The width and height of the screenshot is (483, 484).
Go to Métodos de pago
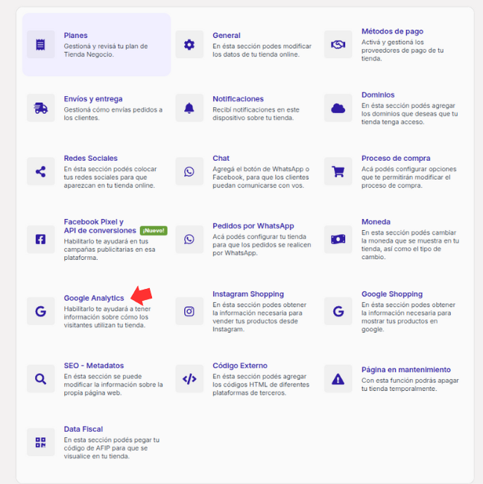392,31
